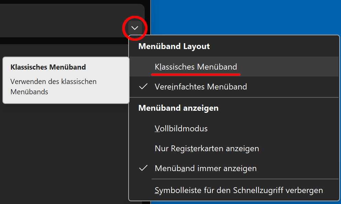Click the bold "Klassisches Menüband" tooltip title
This screenshot has height=204, width=341.
coord(48,67)
